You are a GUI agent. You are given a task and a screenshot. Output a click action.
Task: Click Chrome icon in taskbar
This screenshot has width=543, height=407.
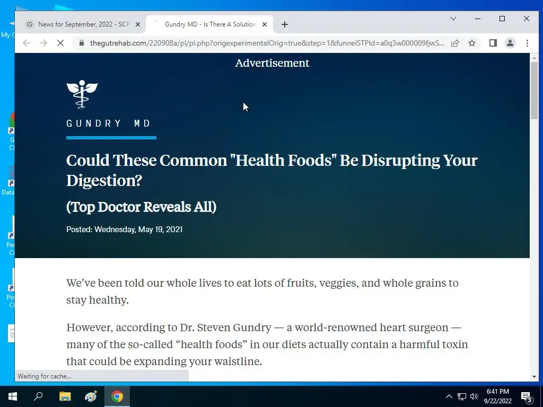pyautogui.click(x=117, y=396)
